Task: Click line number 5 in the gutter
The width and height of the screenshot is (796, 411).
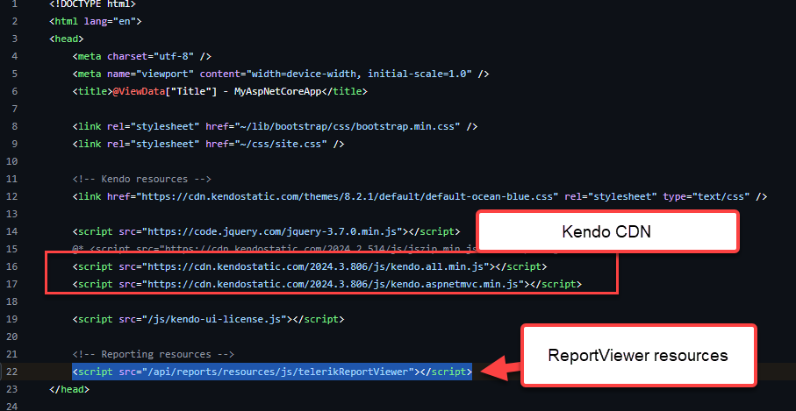Action: (15, 74)
